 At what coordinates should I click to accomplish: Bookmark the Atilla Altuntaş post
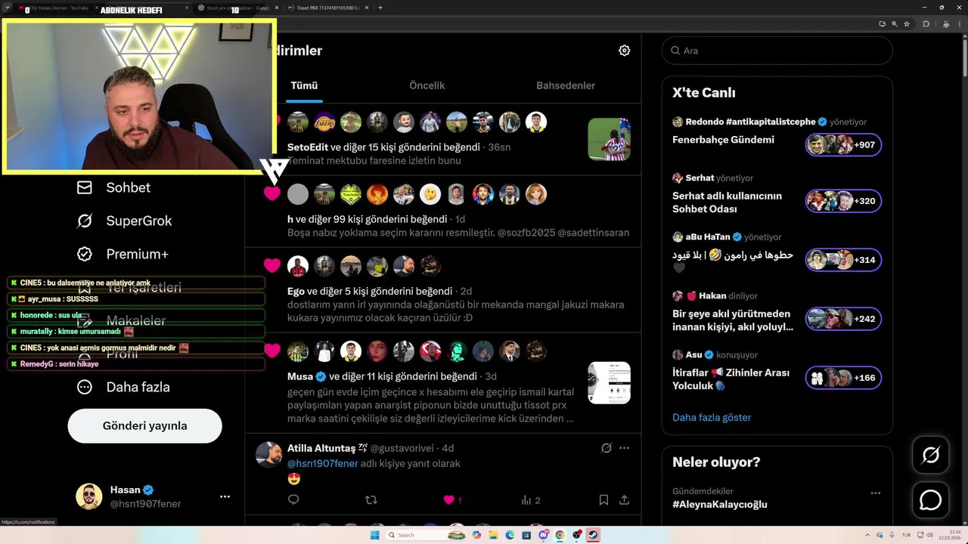[x=603, y=499]
